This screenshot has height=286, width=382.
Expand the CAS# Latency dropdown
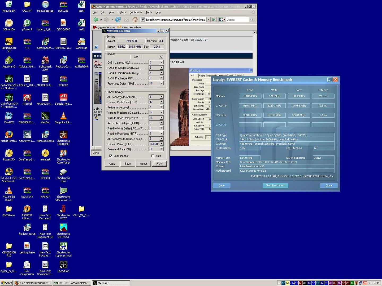click(x=161, y=62)
